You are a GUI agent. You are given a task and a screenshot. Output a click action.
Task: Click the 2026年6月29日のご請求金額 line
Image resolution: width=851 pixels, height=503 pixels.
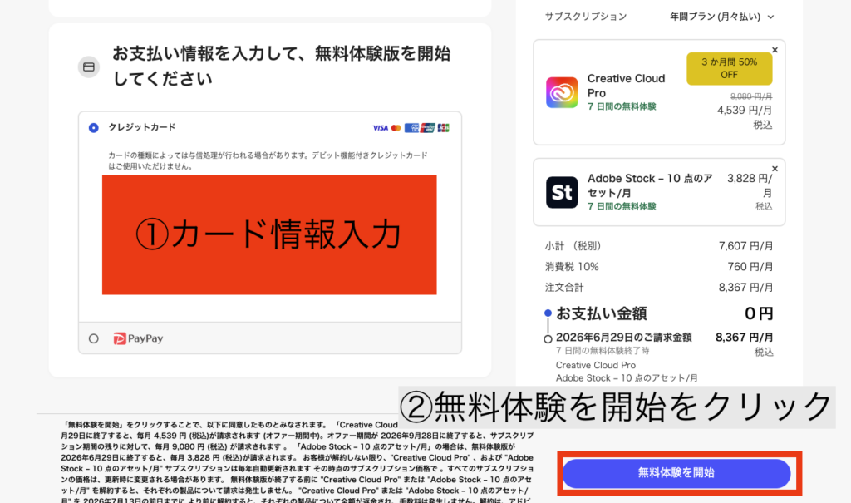coord(623,338)
